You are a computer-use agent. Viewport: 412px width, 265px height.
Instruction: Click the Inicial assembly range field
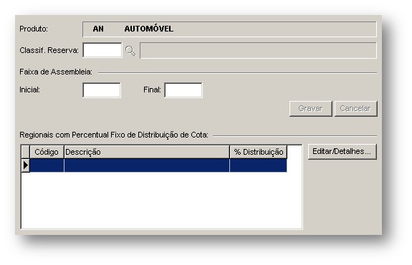click(x=102, y=90)
